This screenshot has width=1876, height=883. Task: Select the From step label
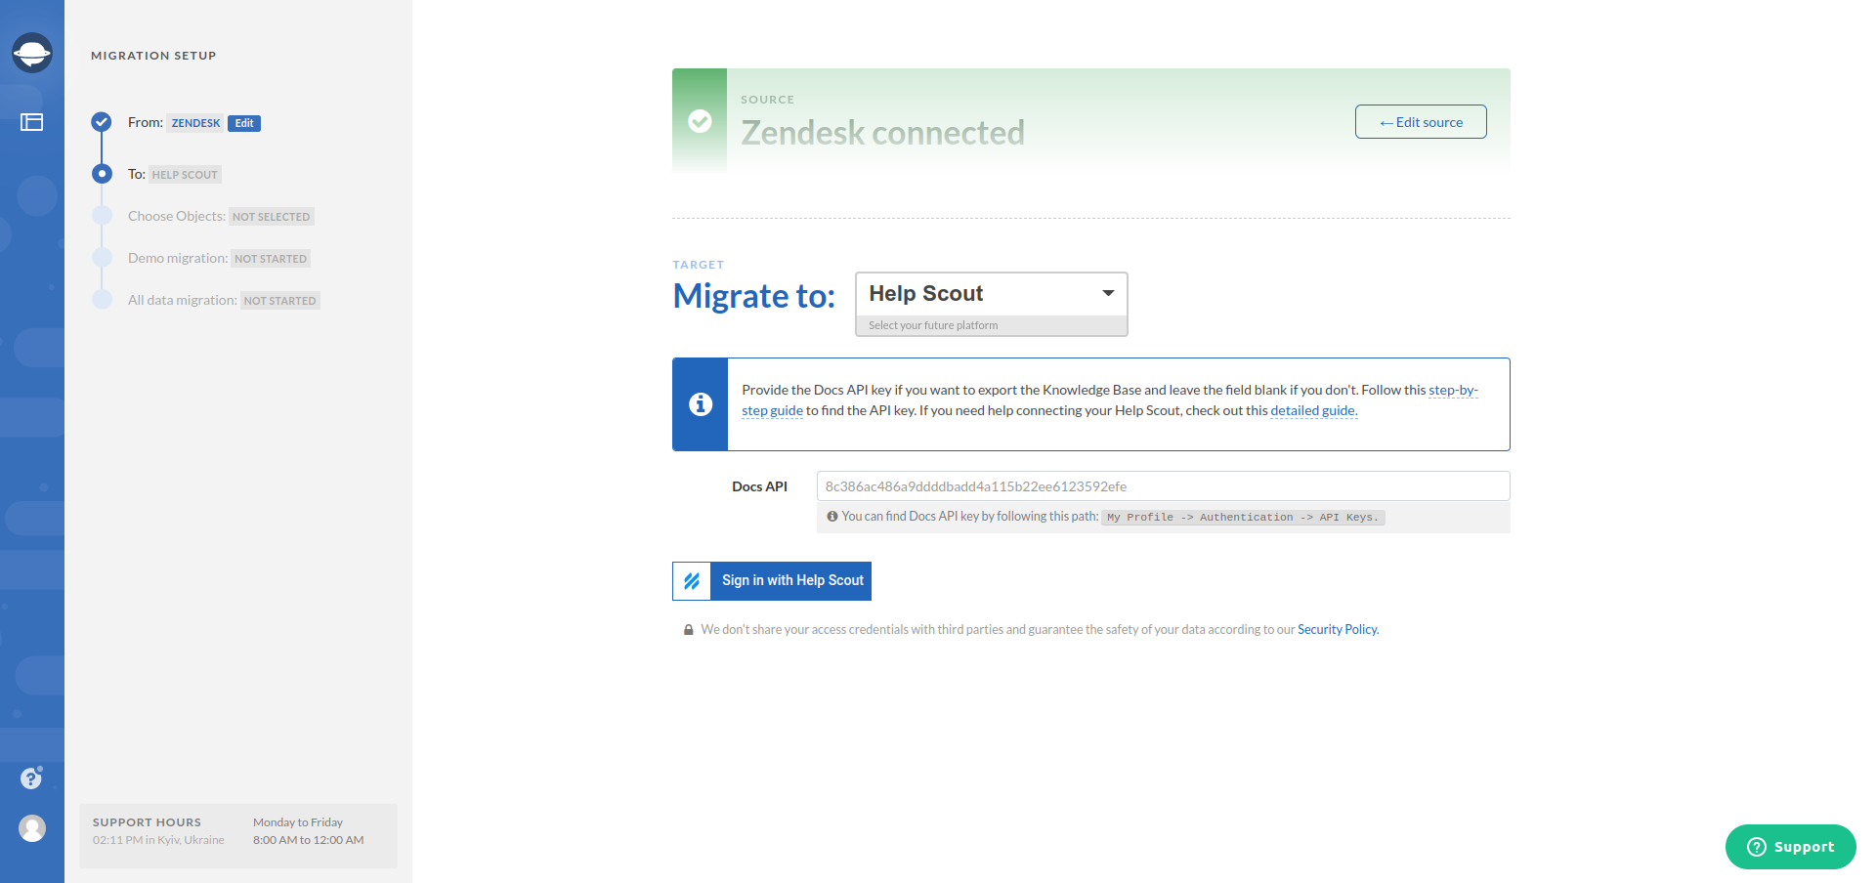click(x=146, y=122)
